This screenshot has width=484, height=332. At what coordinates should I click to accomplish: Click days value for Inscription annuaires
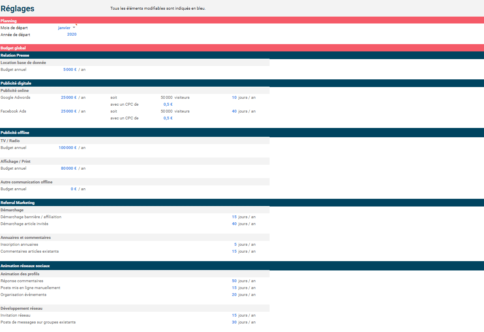click(x=235, y=245)
